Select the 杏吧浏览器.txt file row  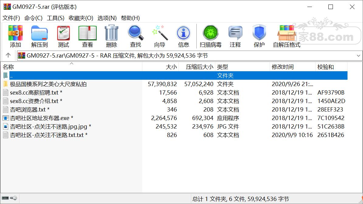(29, 109)
